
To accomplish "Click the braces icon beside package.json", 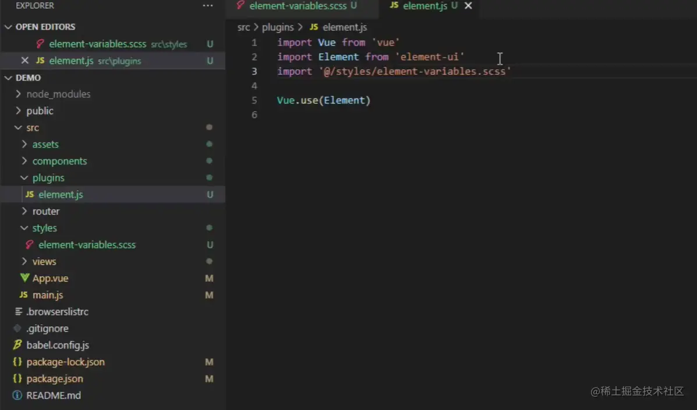I will [17, 379].
